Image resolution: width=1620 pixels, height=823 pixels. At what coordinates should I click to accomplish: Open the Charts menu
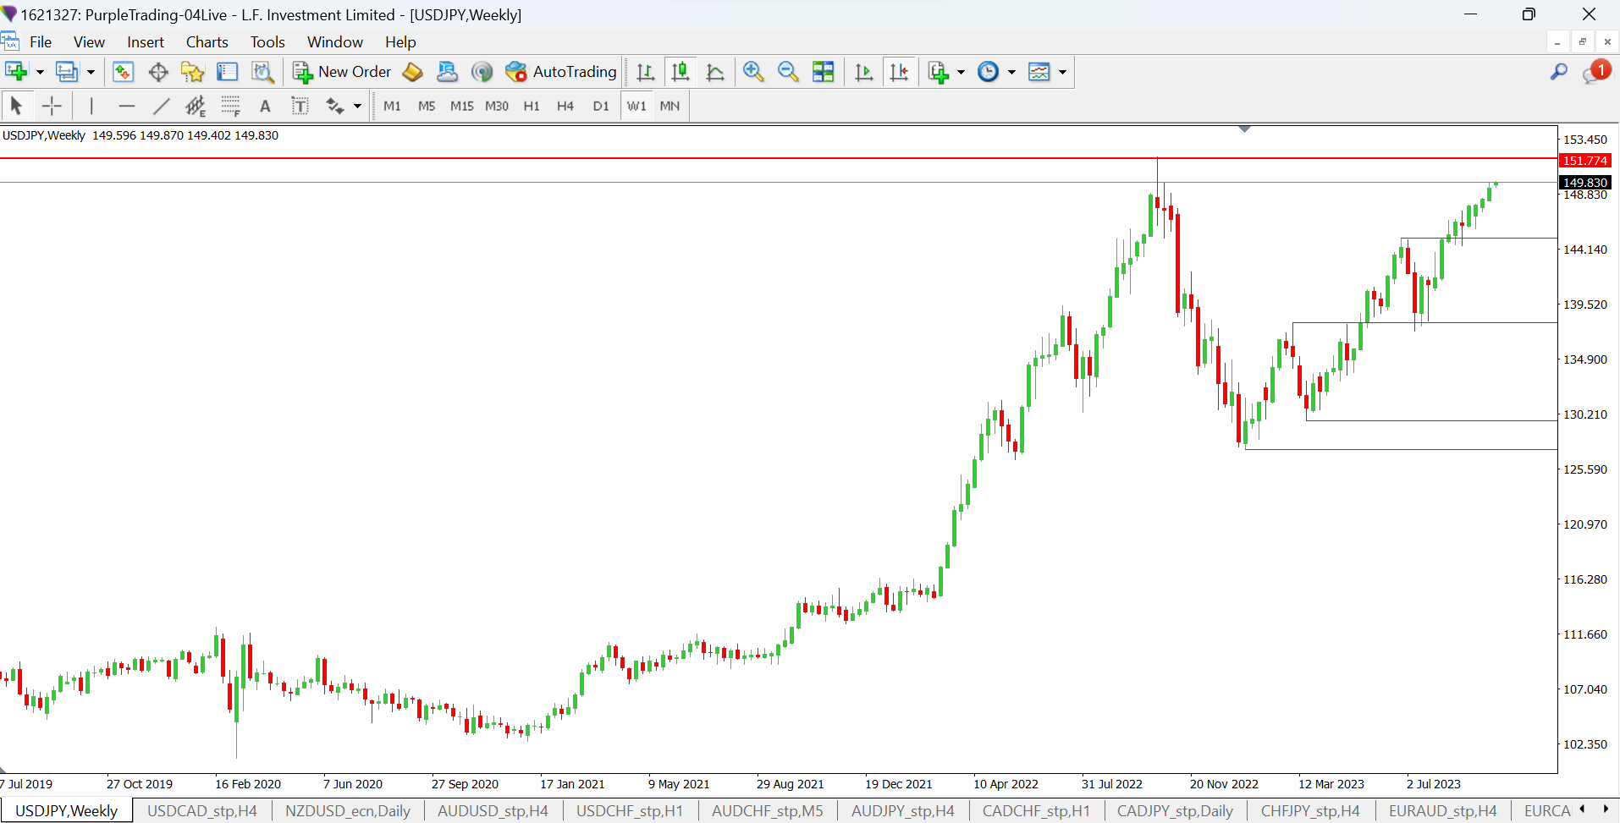(x=207, y=42)
